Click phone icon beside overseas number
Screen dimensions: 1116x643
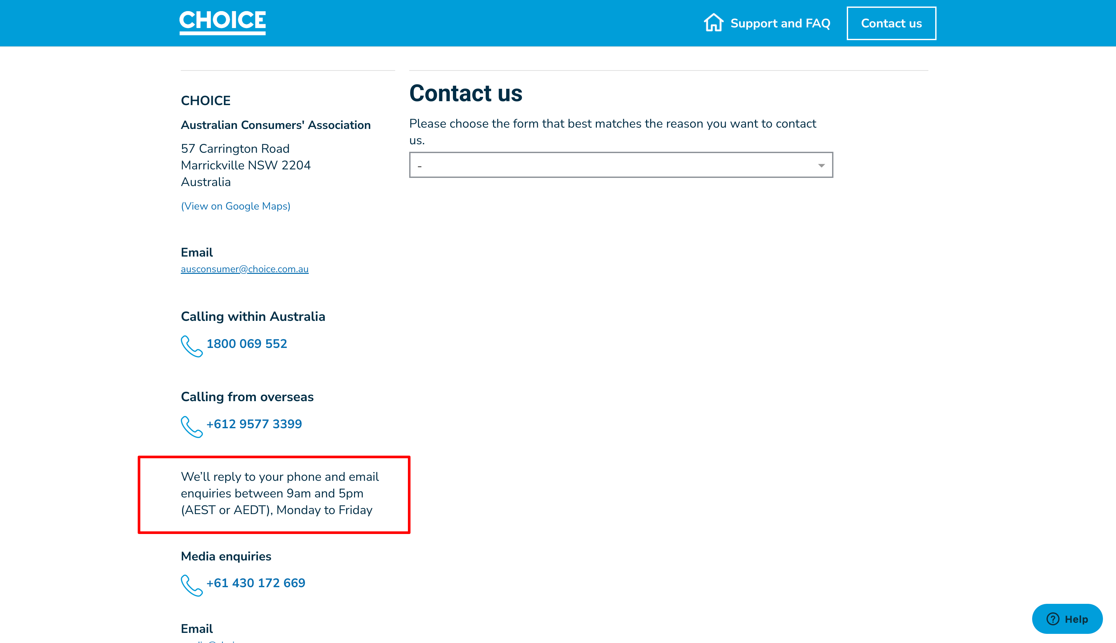click(192, 426)
